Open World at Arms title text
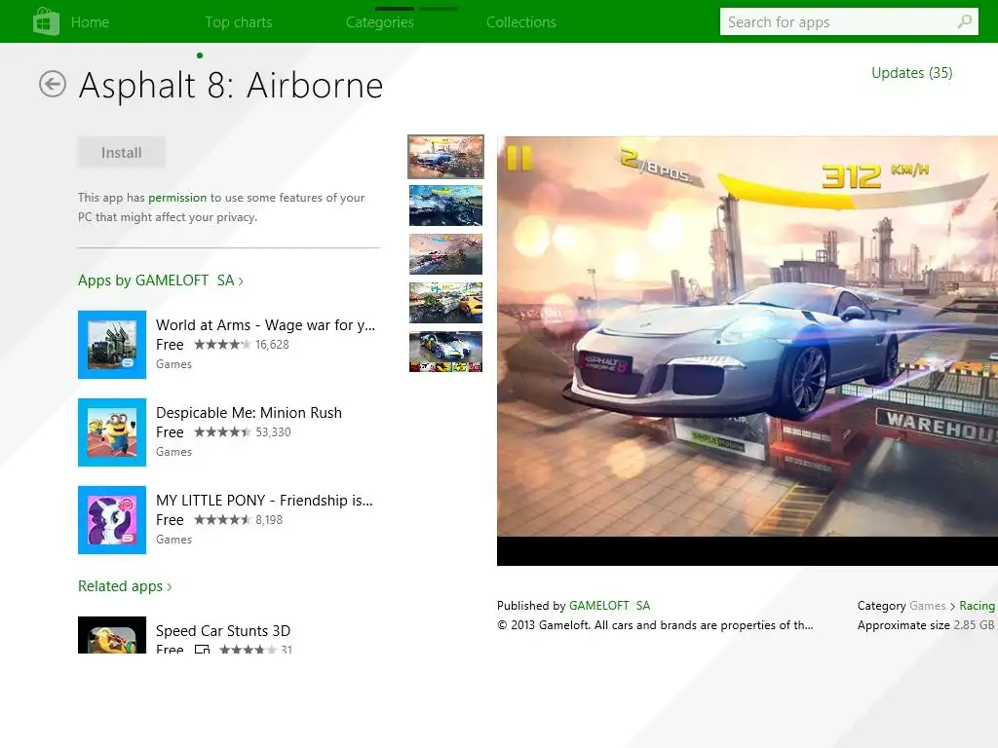 tap(265, 325)
